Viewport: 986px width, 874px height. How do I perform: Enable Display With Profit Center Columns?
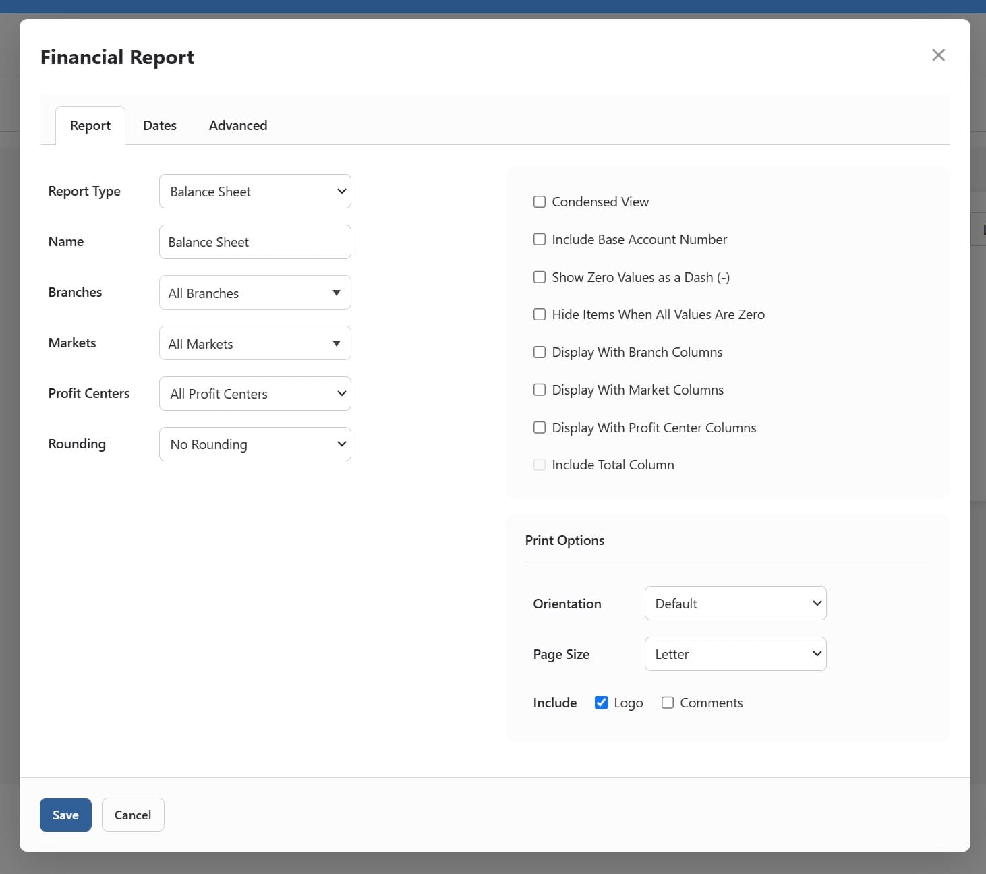pyautogui.click(x=540, y=428)
